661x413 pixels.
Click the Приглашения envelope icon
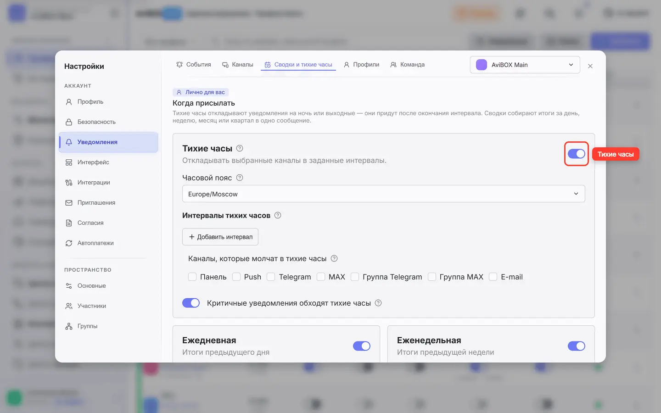pyautogui.click(x=69, y=203)
